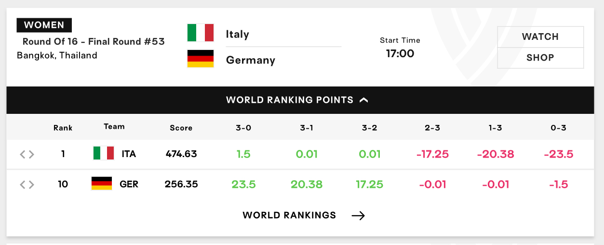Toggle the World Ranking Points black bar
Viewport: 604px width, 245px height.
point(300,100)
